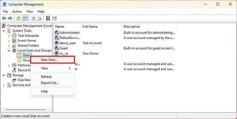
Task: Open the View submenu arrow
Action: click(x=70, y=69)
